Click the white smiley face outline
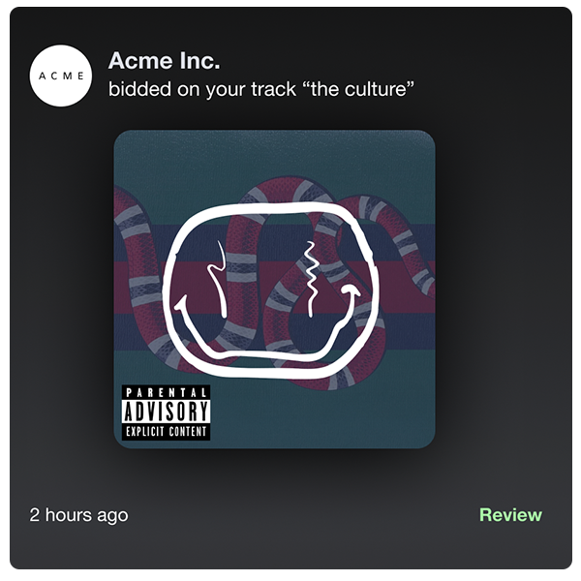581x581 pixels. click(270, 290)
